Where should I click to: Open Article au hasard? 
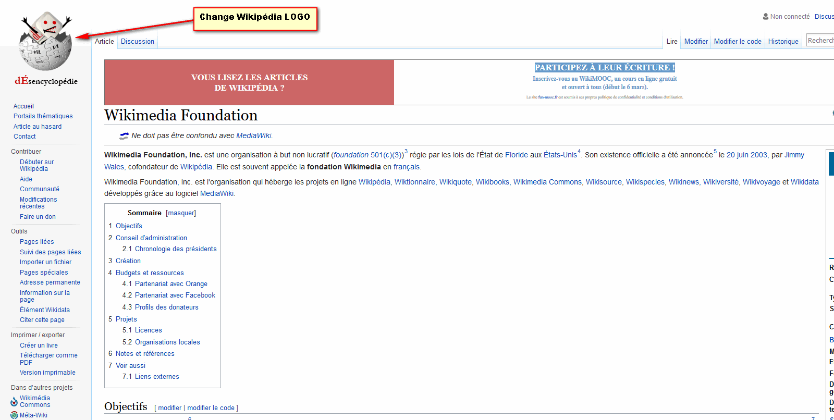point(38,127)
